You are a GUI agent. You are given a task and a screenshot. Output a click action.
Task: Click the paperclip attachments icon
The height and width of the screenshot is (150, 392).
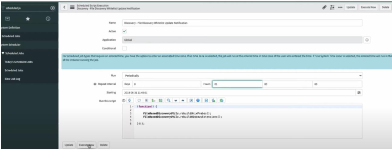[324, 8]
